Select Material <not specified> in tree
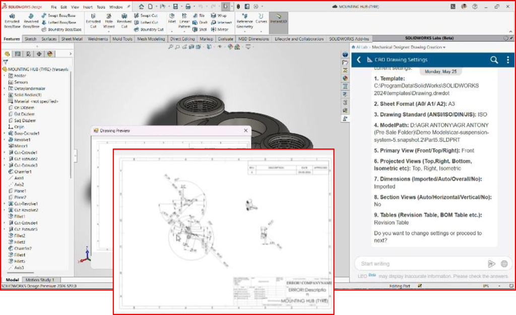 (33, 101)
